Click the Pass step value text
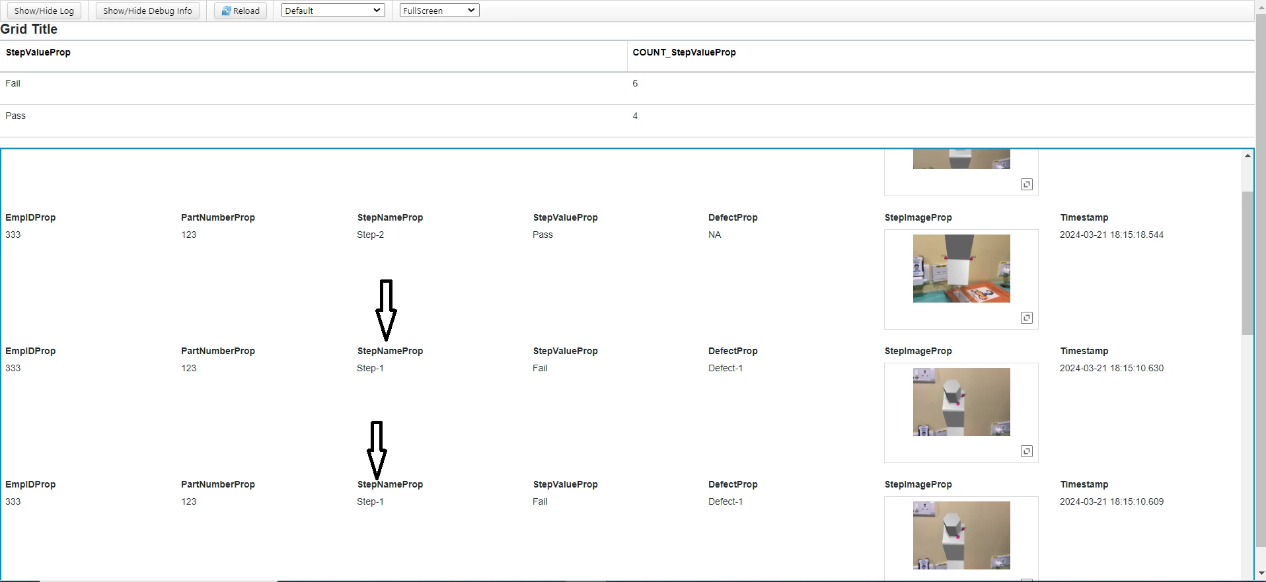Image resolution: width=1266 pixels, height=582 pixels. 542,235
